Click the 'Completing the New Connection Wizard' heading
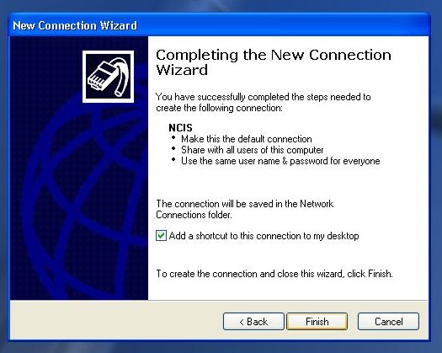442x353 pixels. tap(274, 62)
